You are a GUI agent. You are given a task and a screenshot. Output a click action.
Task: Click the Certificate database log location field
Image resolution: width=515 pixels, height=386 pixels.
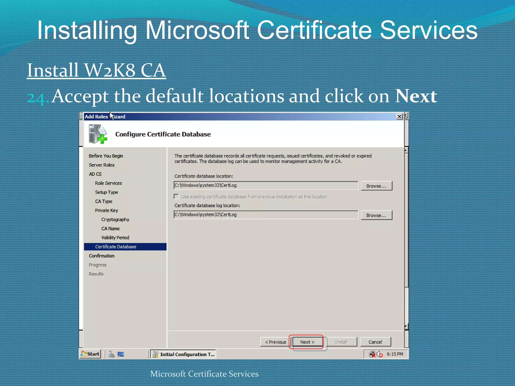tap(266, 215)
